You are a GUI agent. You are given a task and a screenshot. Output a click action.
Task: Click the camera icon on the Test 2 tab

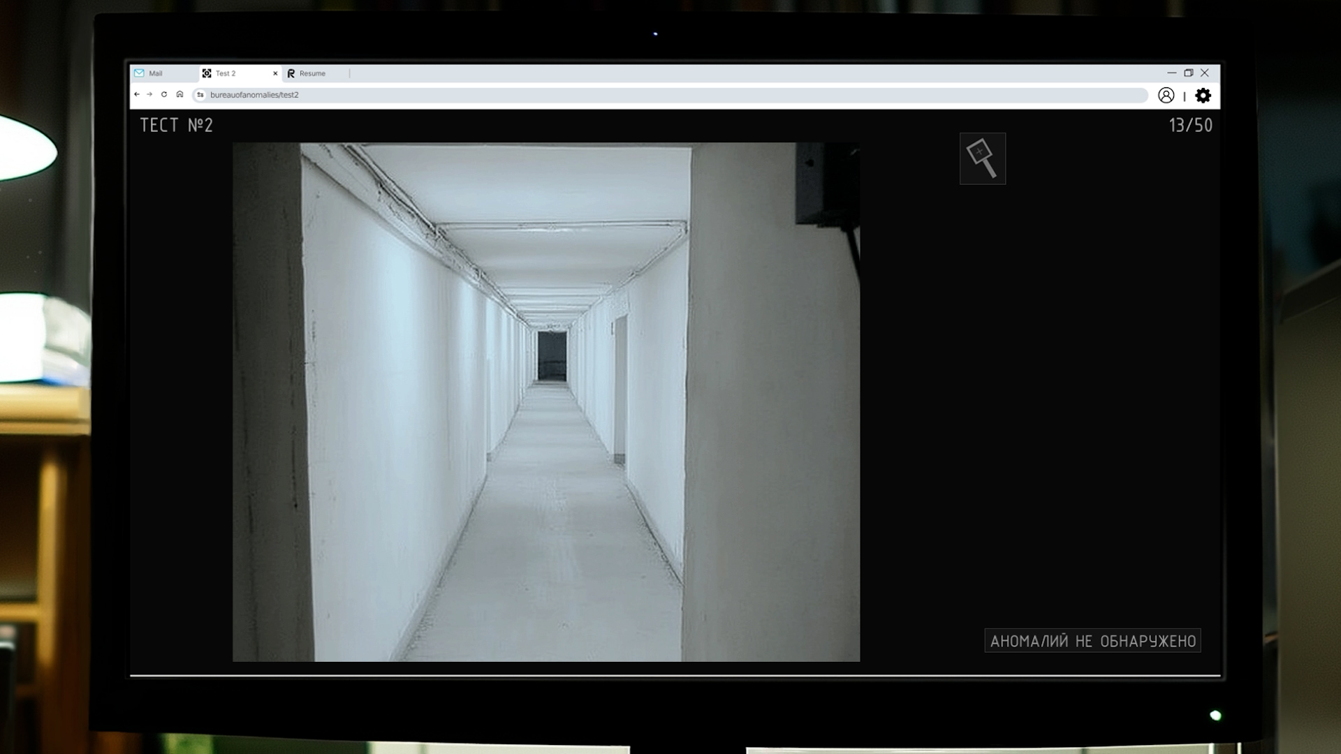207,73
